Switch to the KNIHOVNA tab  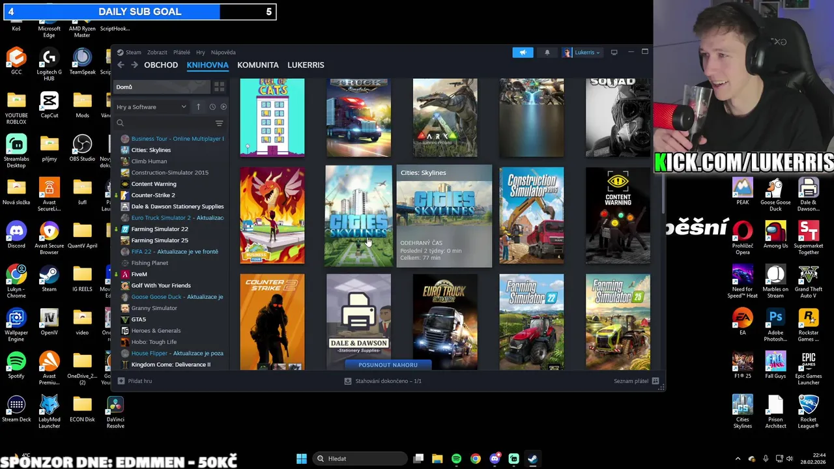click(x=207, y=65)
